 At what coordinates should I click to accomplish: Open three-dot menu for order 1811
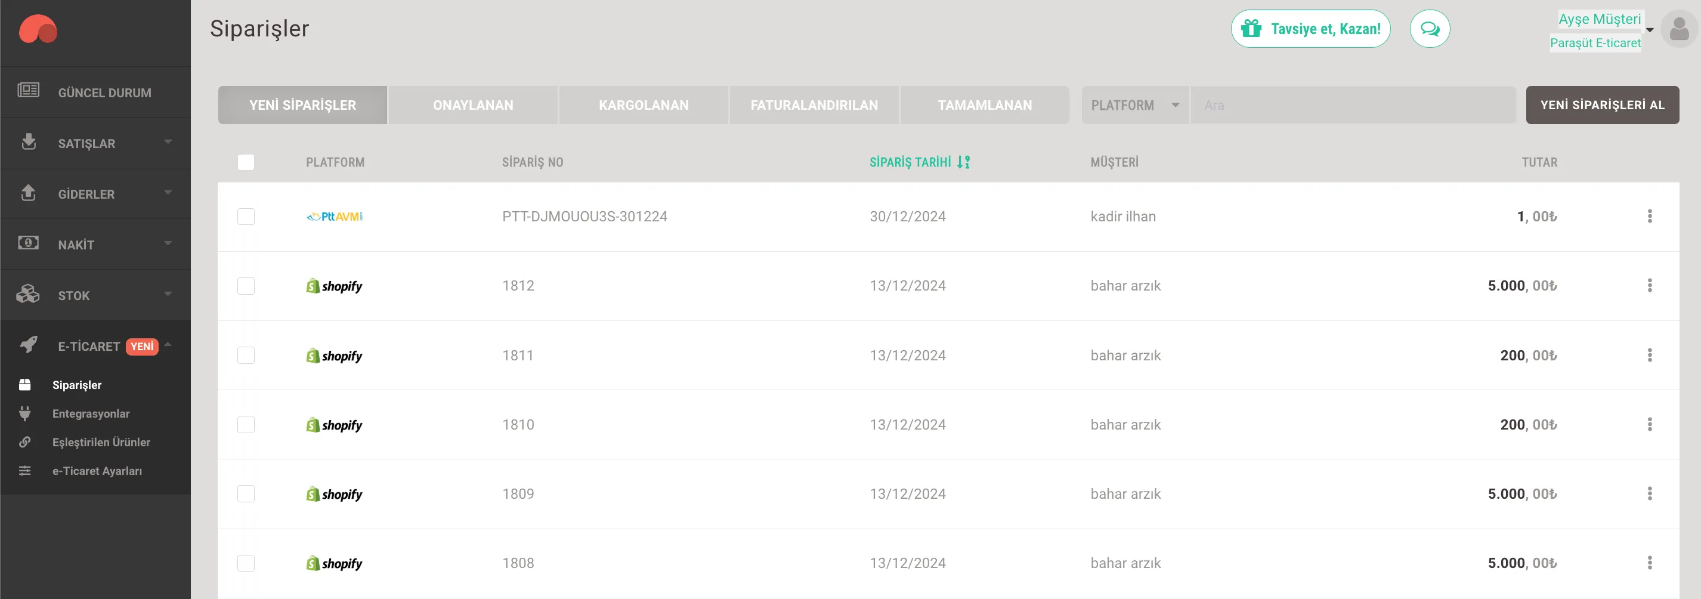(x=1650, y=356)
